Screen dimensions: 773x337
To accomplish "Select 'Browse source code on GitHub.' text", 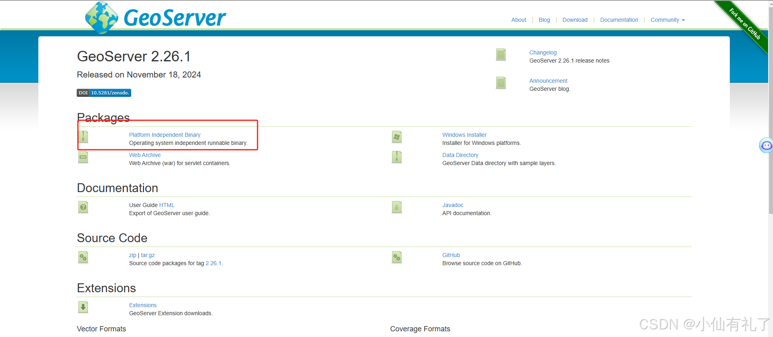I will (x=482, y=263).
